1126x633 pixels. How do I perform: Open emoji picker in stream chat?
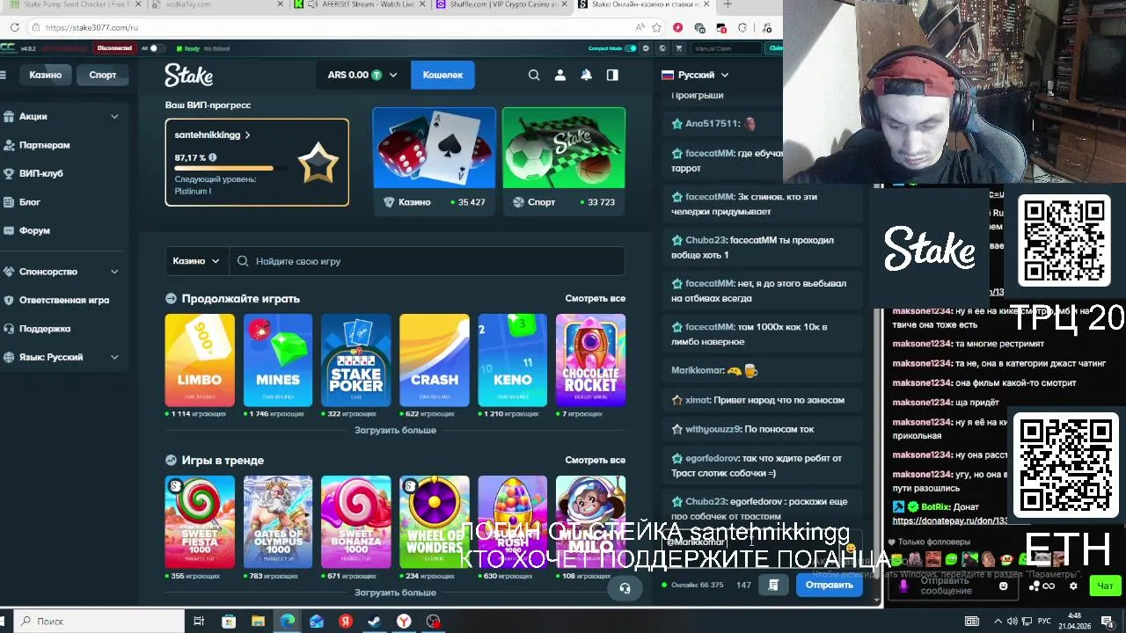click(x=1003, y=586)
